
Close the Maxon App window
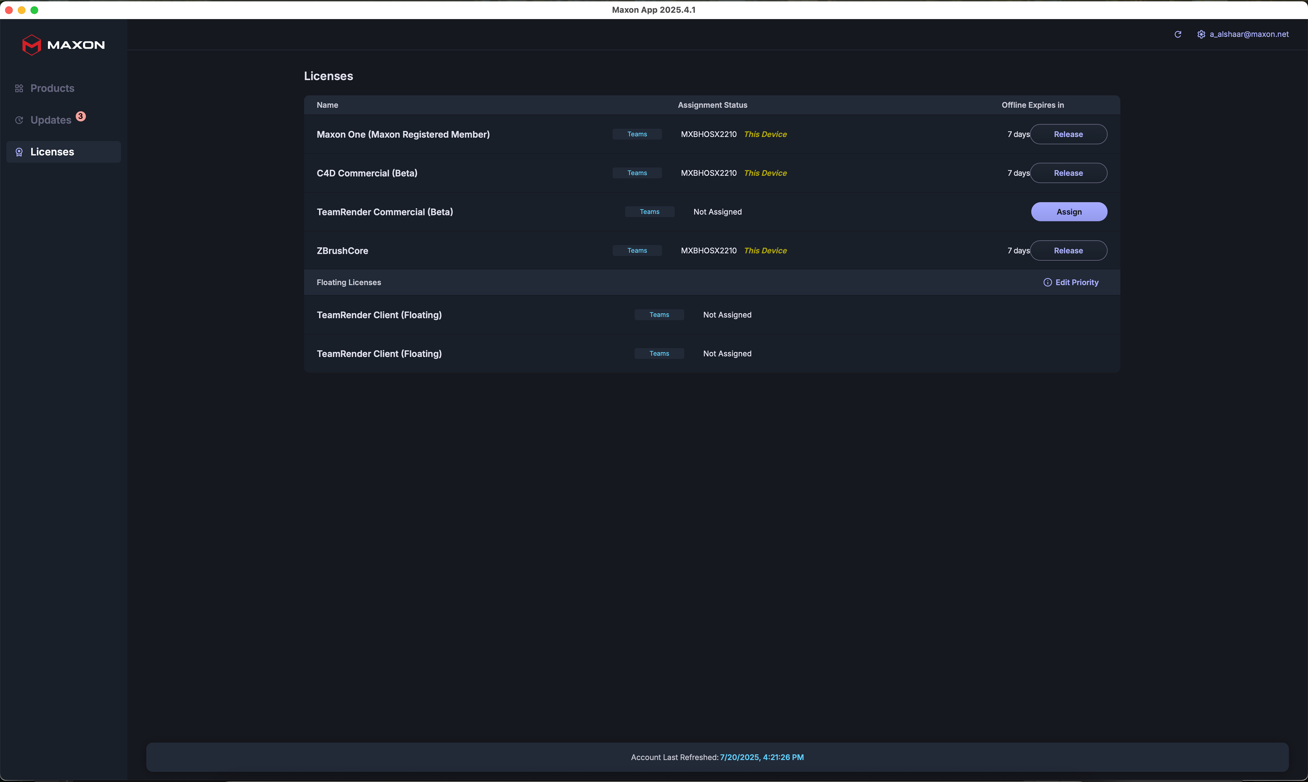point(9,10)
